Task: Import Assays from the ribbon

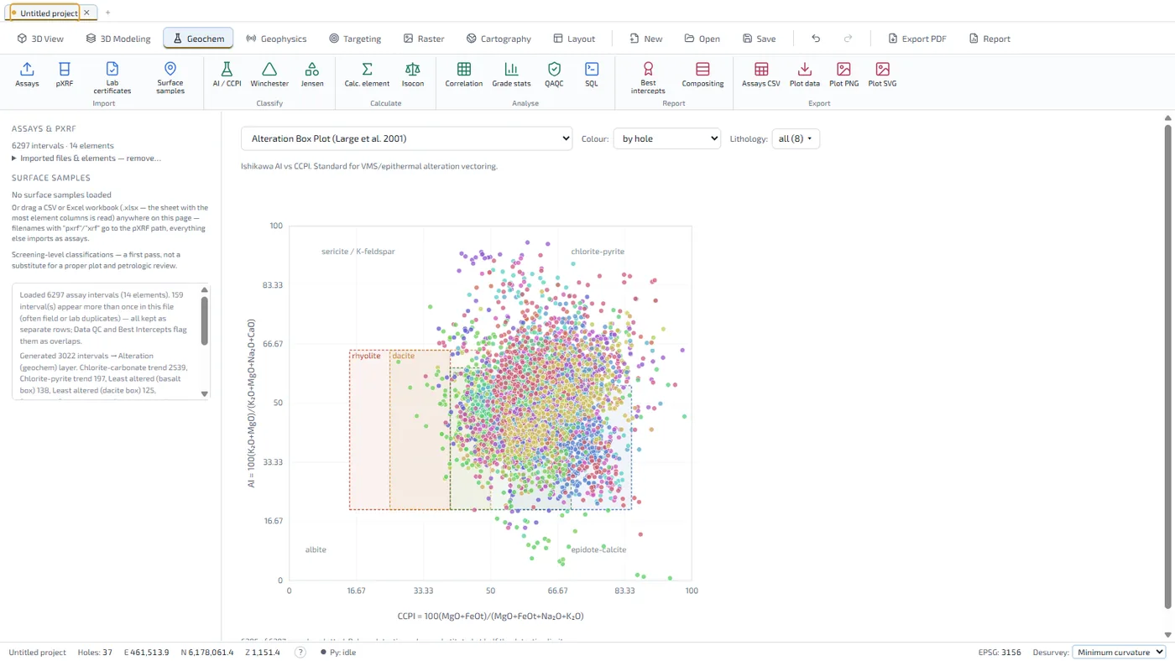Action: [27, 75]
